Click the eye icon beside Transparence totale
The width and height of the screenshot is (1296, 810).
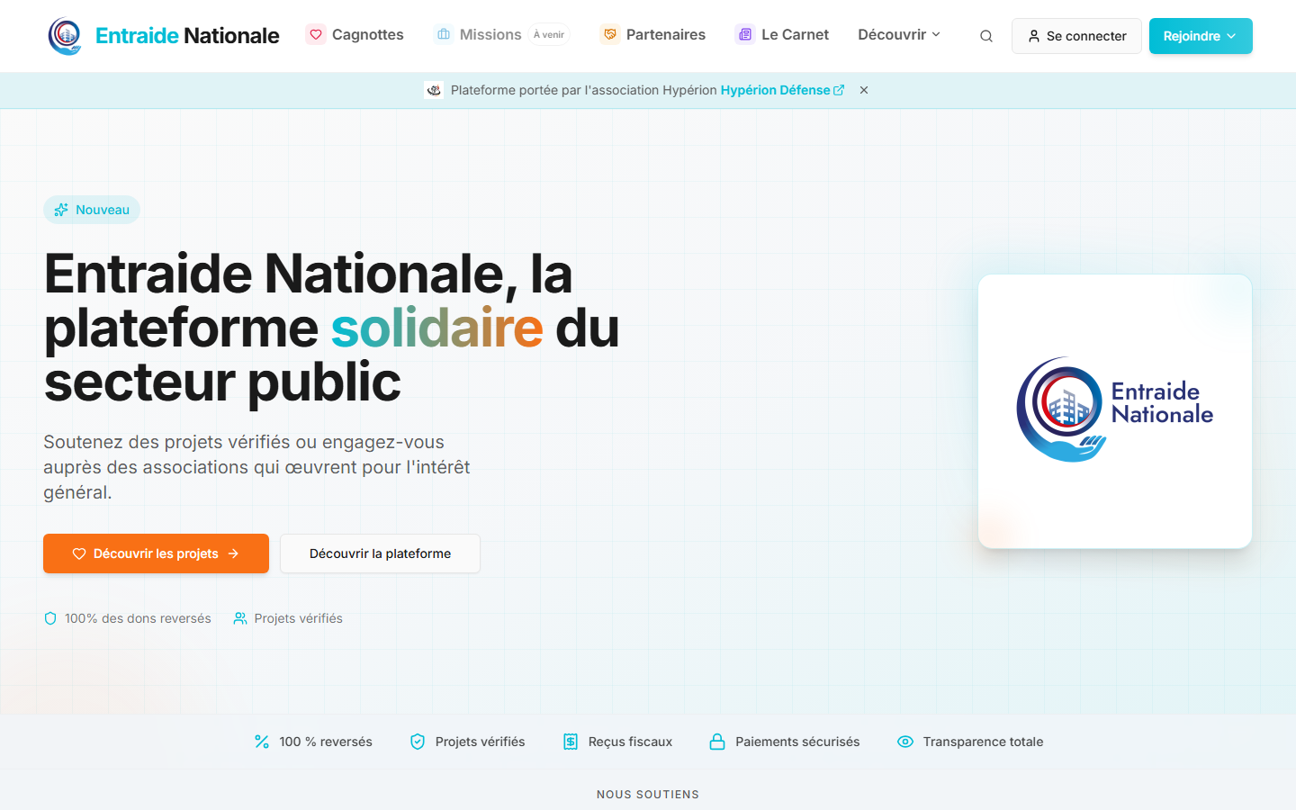click(905, 742)
